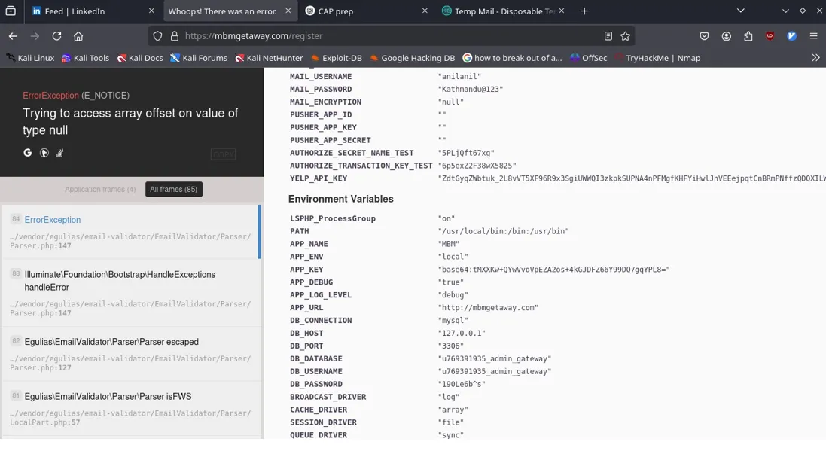Bookmark this page with the star icon
This screenshot has width=826, height=457.
(625, 36)
